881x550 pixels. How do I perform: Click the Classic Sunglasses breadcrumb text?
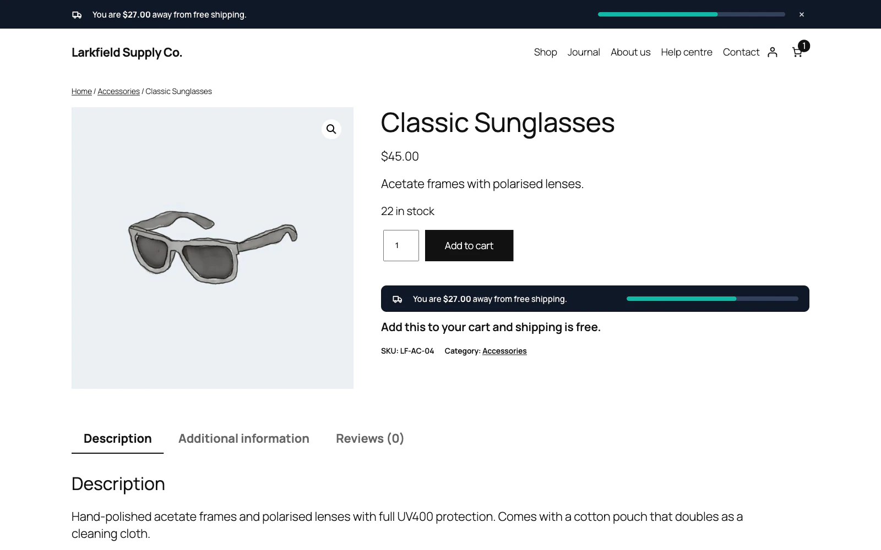pos(178,91)
